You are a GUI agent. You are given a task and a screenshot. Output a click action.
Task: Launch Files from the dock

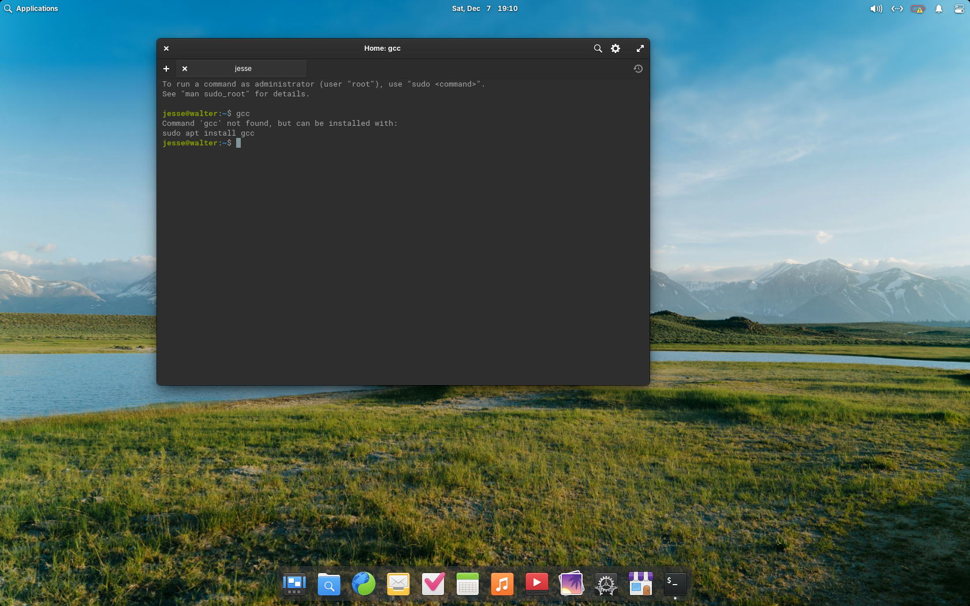pyautogui.click(x=329, y=584)
